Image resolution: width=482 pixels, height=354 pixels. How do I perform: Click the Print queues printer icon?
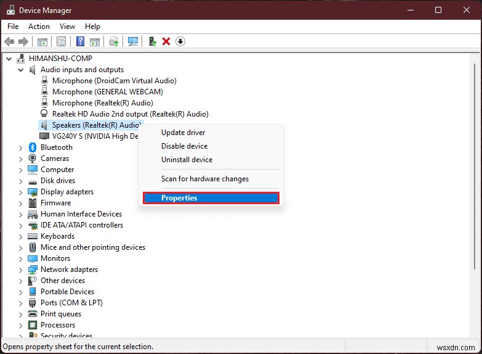point(33,314)
